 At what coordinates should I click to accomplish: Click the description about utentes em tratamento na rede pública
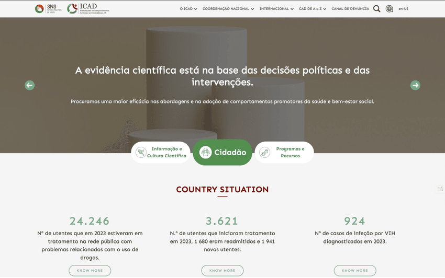tap(90, 246)
